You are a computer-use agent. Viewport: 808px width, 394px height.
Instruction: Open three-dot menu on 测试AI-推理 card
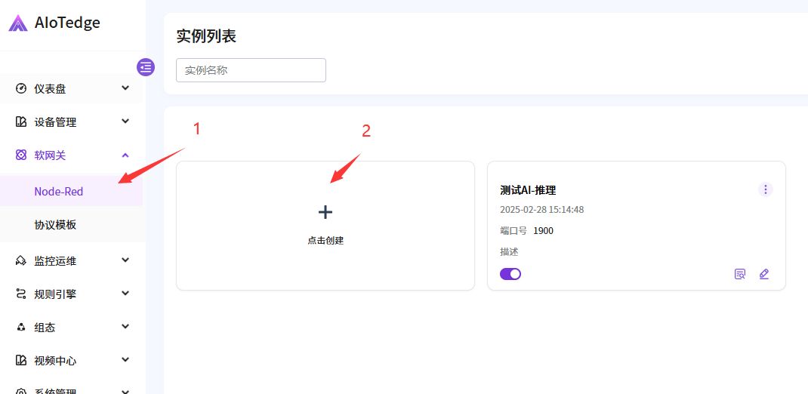pos(766,189)
